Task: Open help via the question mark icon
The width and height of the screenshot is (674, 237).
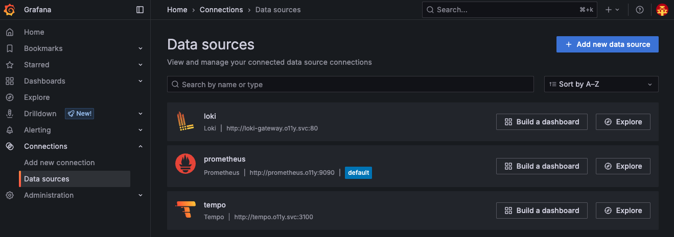Action: point(640,10)
